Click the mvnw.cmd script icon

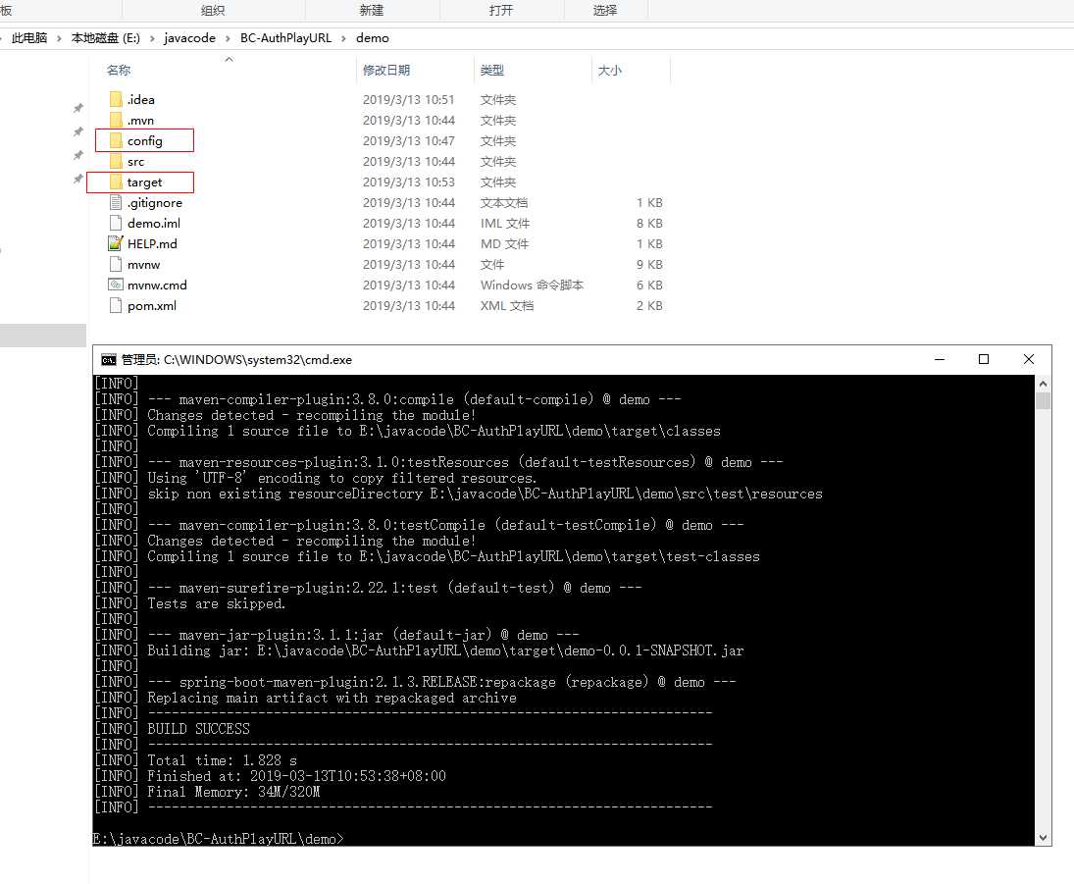[x=116, y=285]
